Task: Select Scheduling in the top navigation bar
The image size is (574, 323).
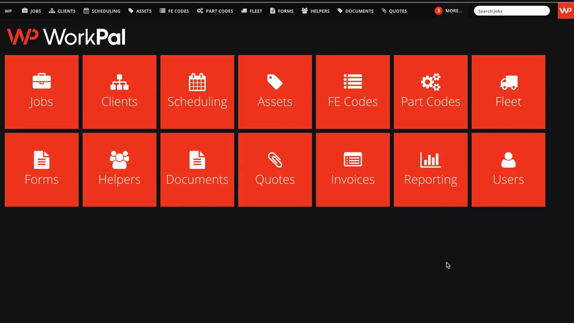Action: tap(102, 11)
